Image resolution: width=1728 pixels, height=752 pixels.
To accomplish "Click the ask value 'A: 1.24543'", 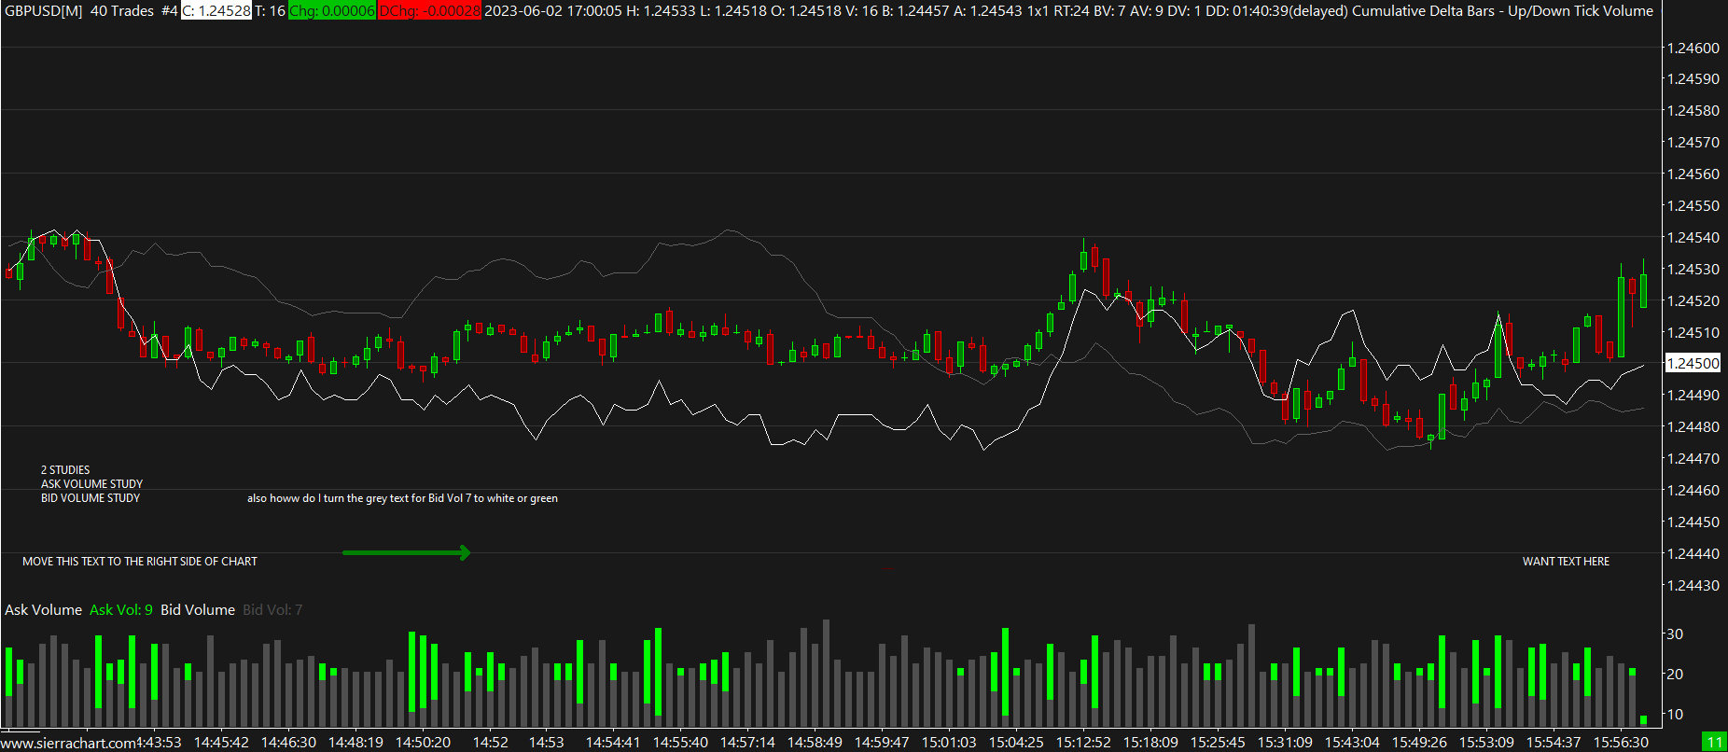I will point(987,11).
